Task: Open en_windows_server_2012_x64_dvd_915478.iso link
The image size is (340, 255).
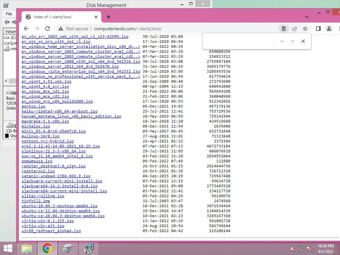Action: pyautogui.click(x=70, y=66)
